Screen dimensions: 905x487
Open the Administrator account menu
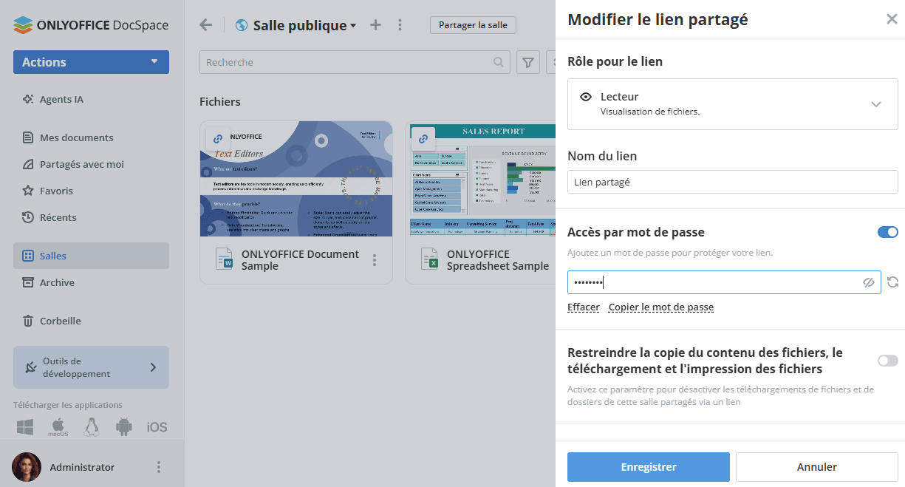pyautogui.click(x=158, y=466)
